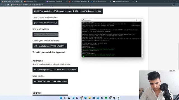Open Spotify from the taskbar
Viewport: 179px width, 100px height.
(x=106, y=98)
